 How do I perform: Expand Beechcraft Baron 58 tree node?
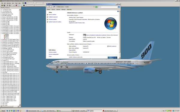pyautogui.click(x=1, y=13)
